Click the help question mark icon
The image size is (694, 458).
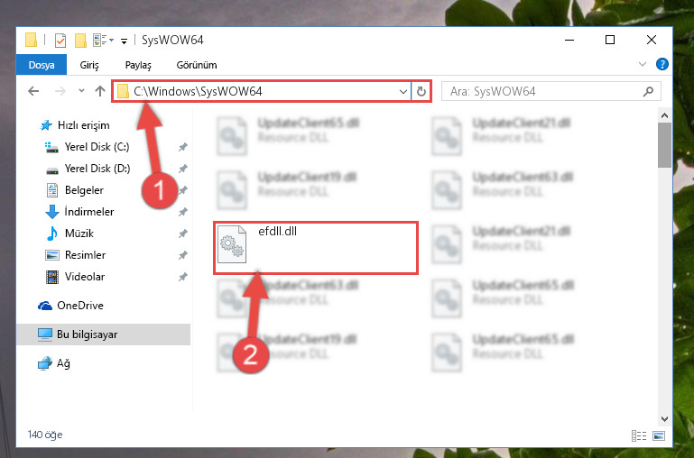coord(662,64)
